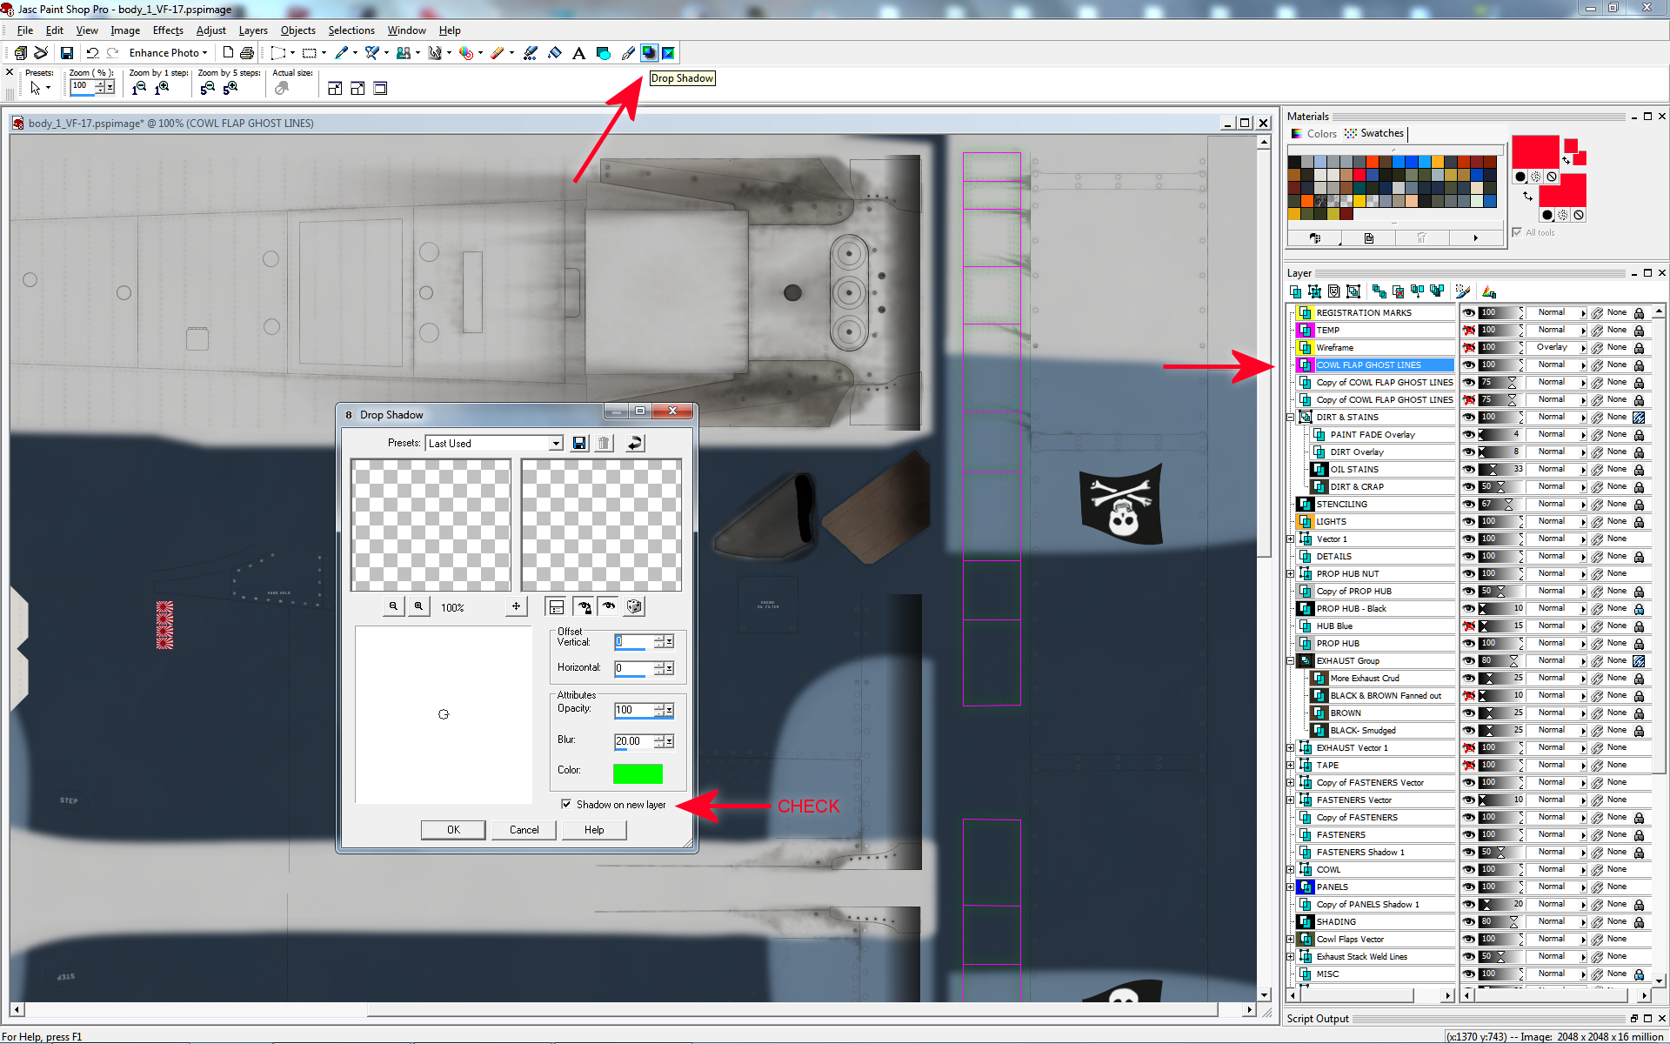Adjust opacity slider of DIRT & CRAP layer

point(1500,486)
